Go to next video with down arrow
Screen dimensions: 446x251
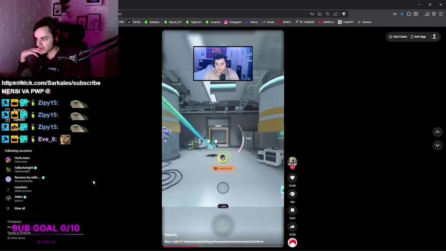[x=437, y=145]
